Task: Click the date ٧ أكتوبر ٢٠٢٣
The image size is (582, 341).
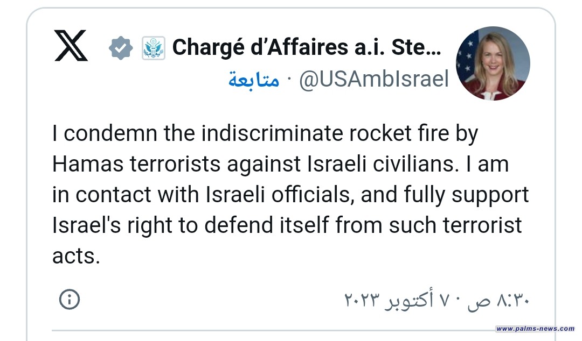Action: tap(401, 300)
